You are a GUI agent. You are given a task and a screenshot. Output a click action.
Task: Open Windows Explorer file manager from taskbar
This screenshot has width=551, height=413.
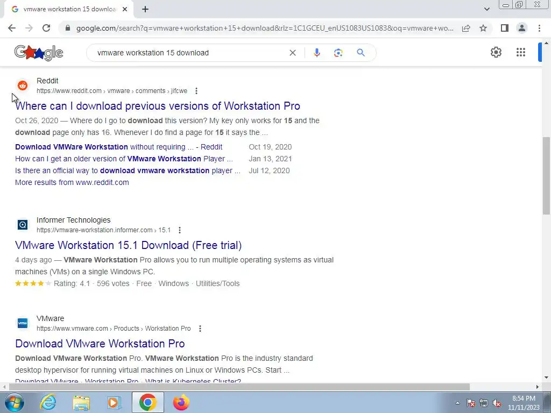(x=81, y=402)
